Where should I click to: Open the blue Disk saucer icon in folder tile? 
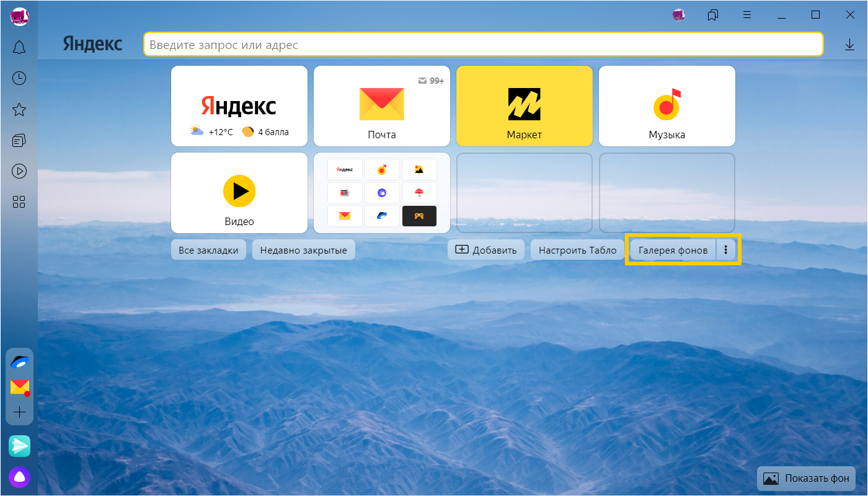coord(382,216)
